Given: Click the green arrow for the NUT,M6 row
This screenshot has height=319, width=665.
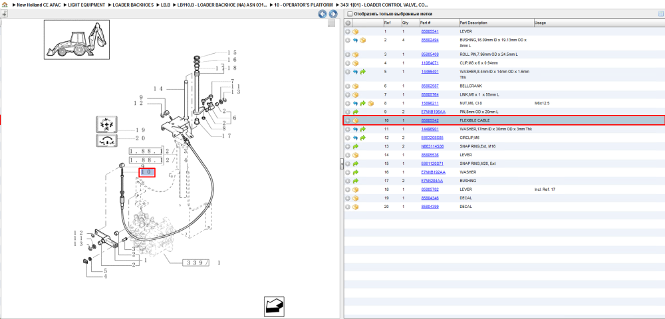Looking at the screenshot, I should pyautogui.click(x=362, y=104).
